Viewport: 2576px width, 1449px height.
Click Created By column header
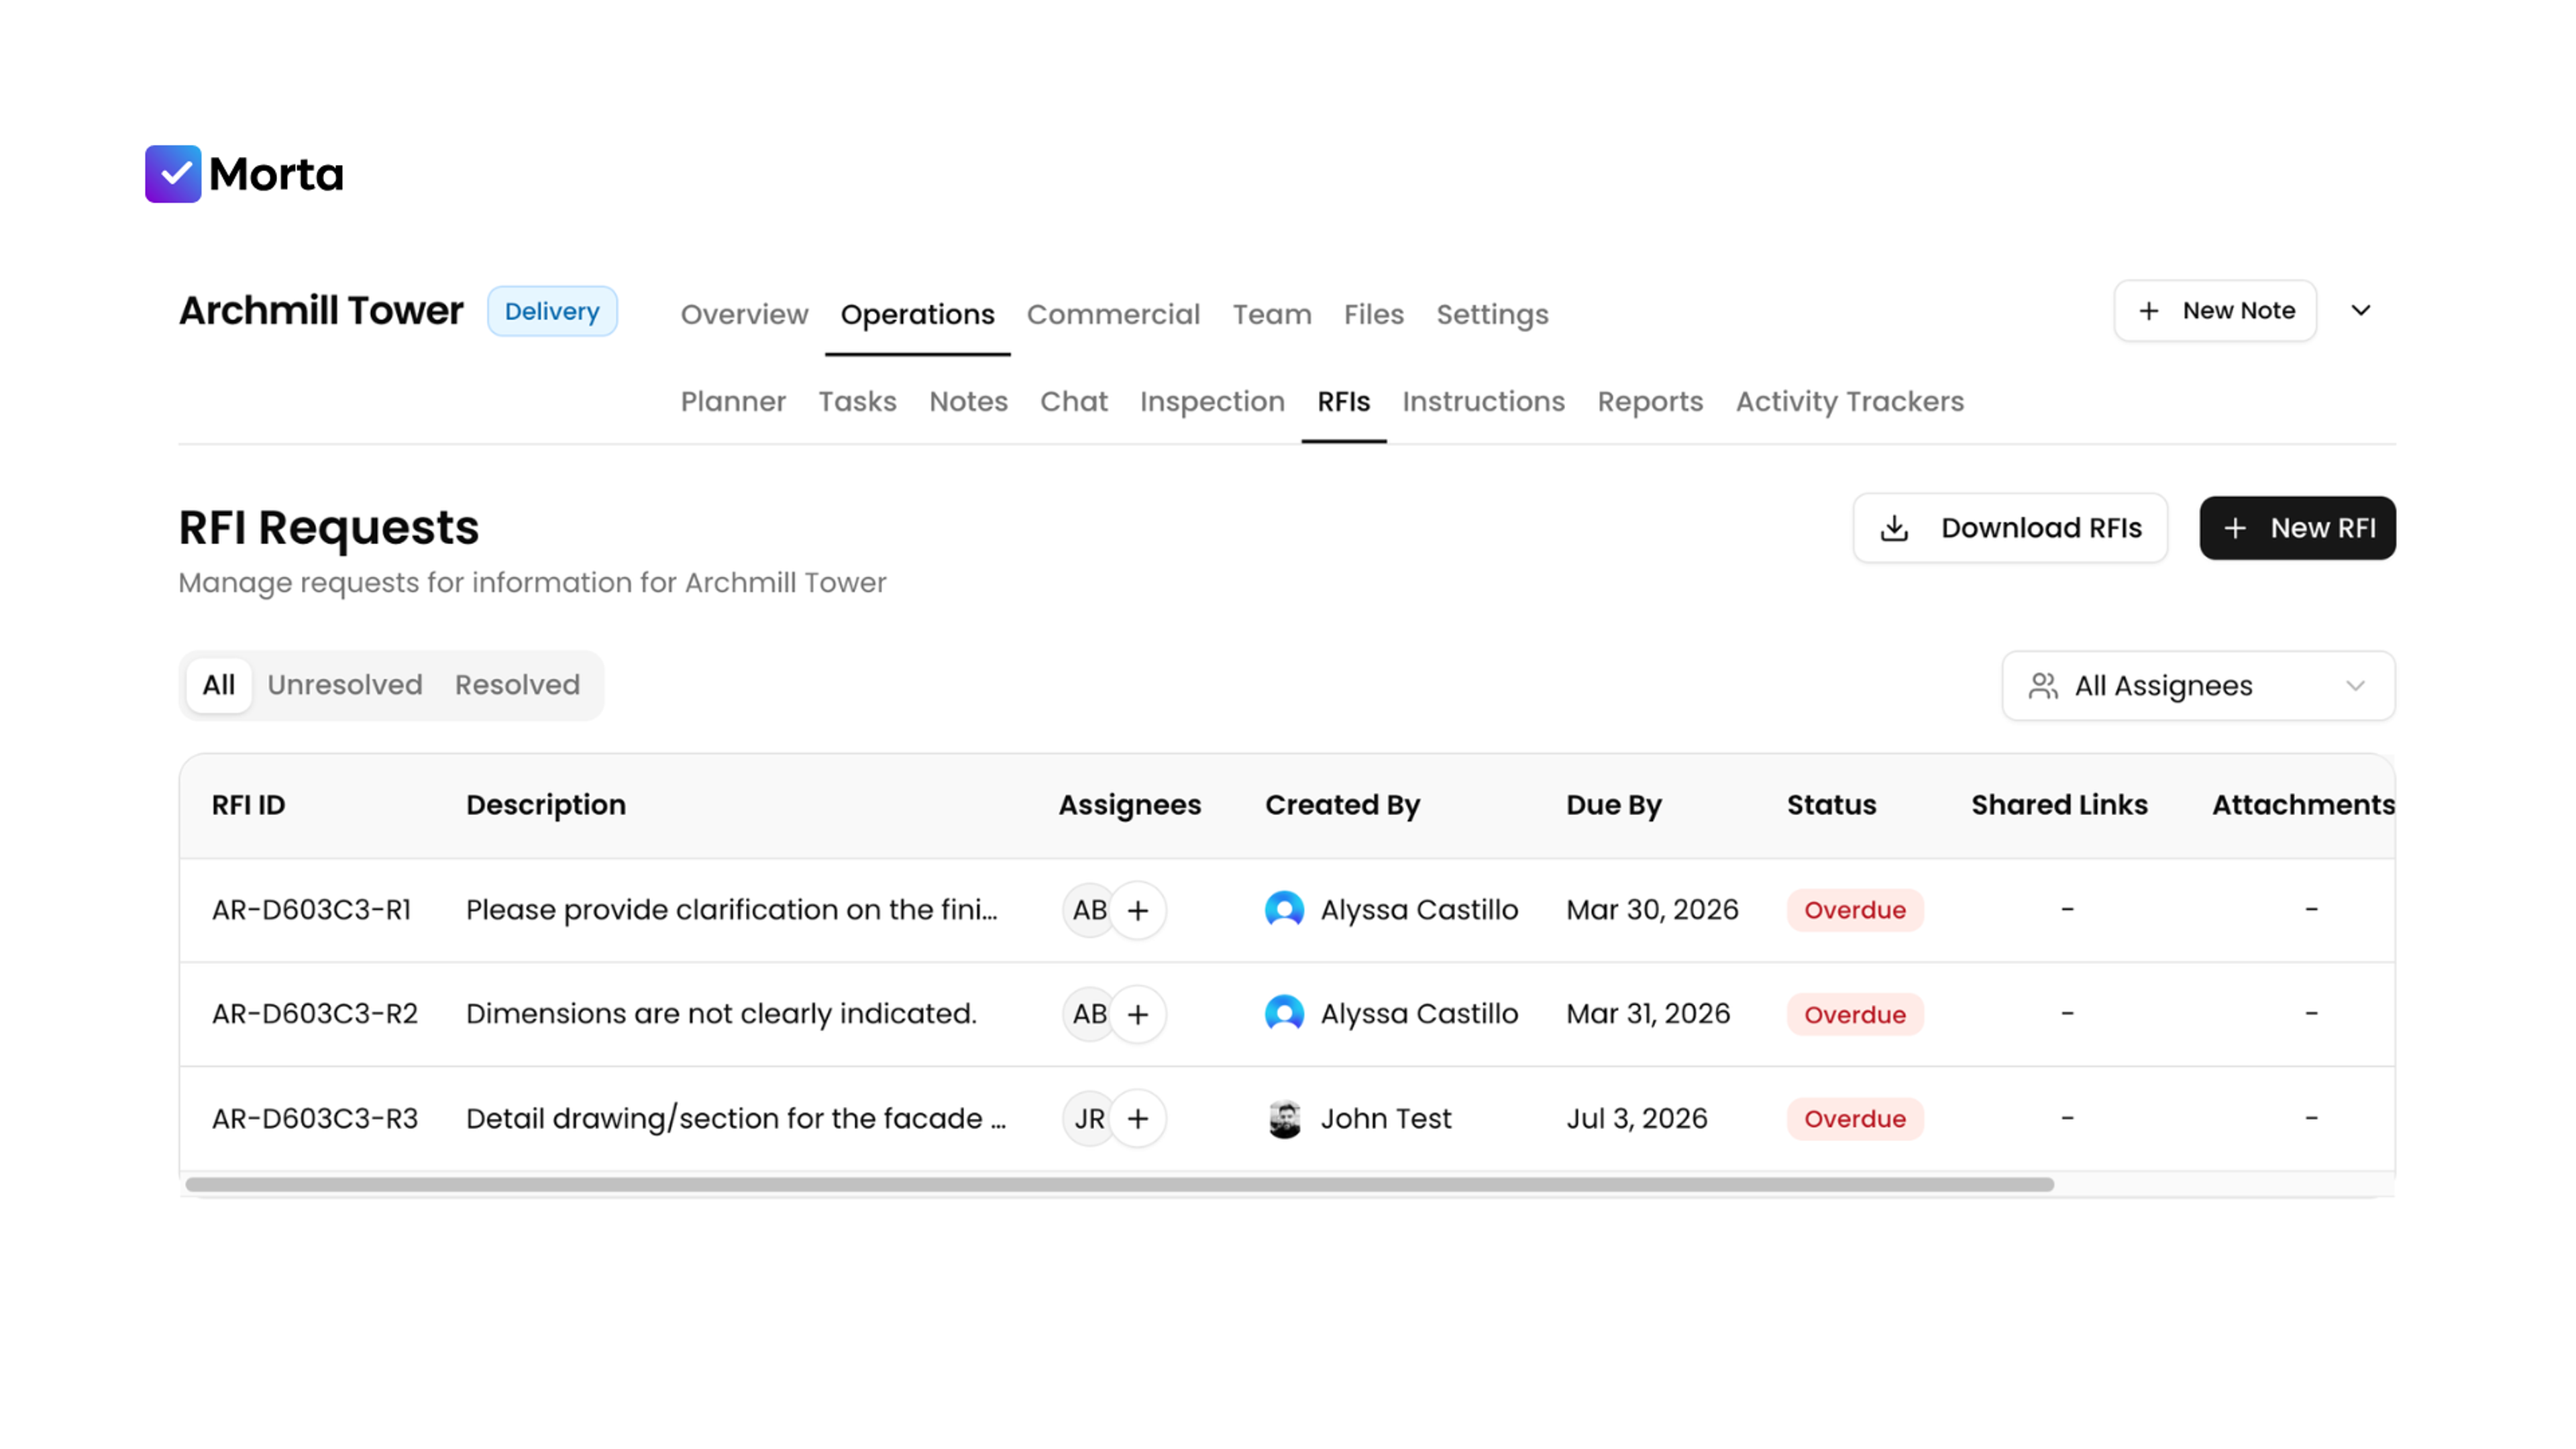point(1342,805)
